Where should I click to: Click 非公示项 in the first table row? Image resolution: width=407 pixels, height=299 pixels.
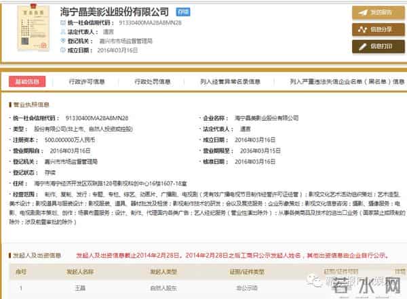click(247, 288)
